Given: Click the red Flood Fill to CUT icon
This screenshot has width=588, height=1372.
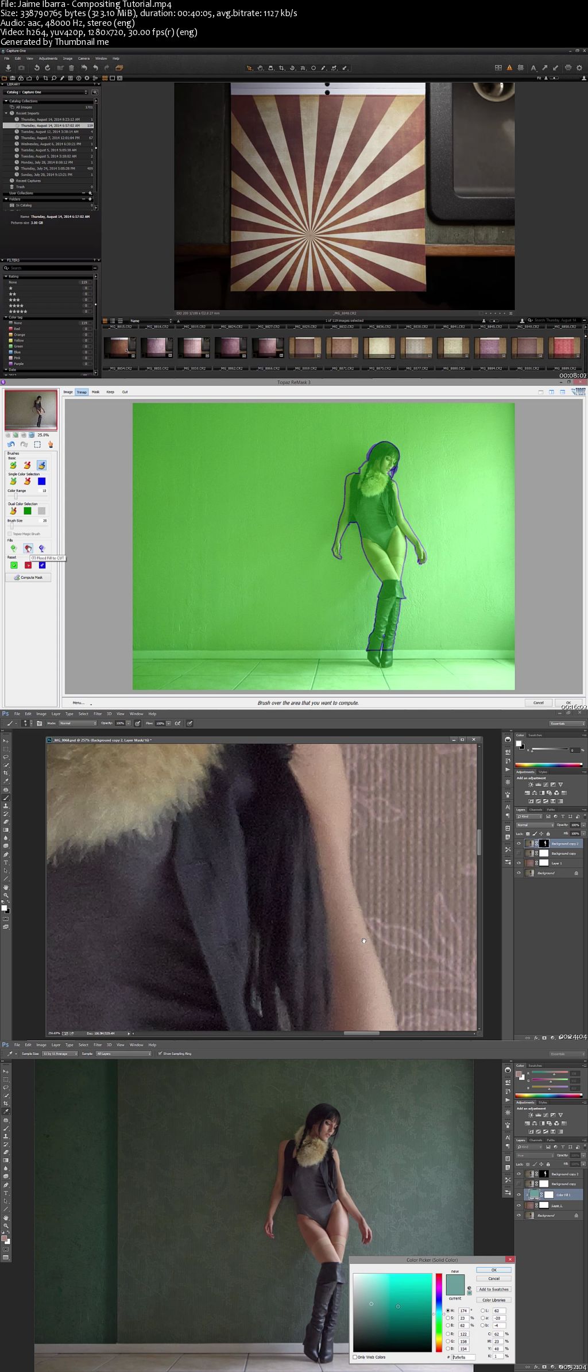Looking at the screenshot, I should click(28, 548).
